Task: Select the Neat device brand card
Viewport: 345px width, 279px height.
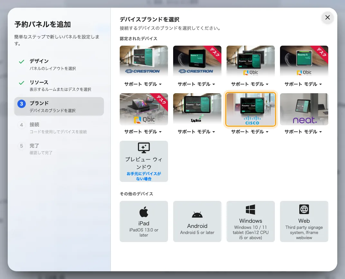Action: (304, 109)
